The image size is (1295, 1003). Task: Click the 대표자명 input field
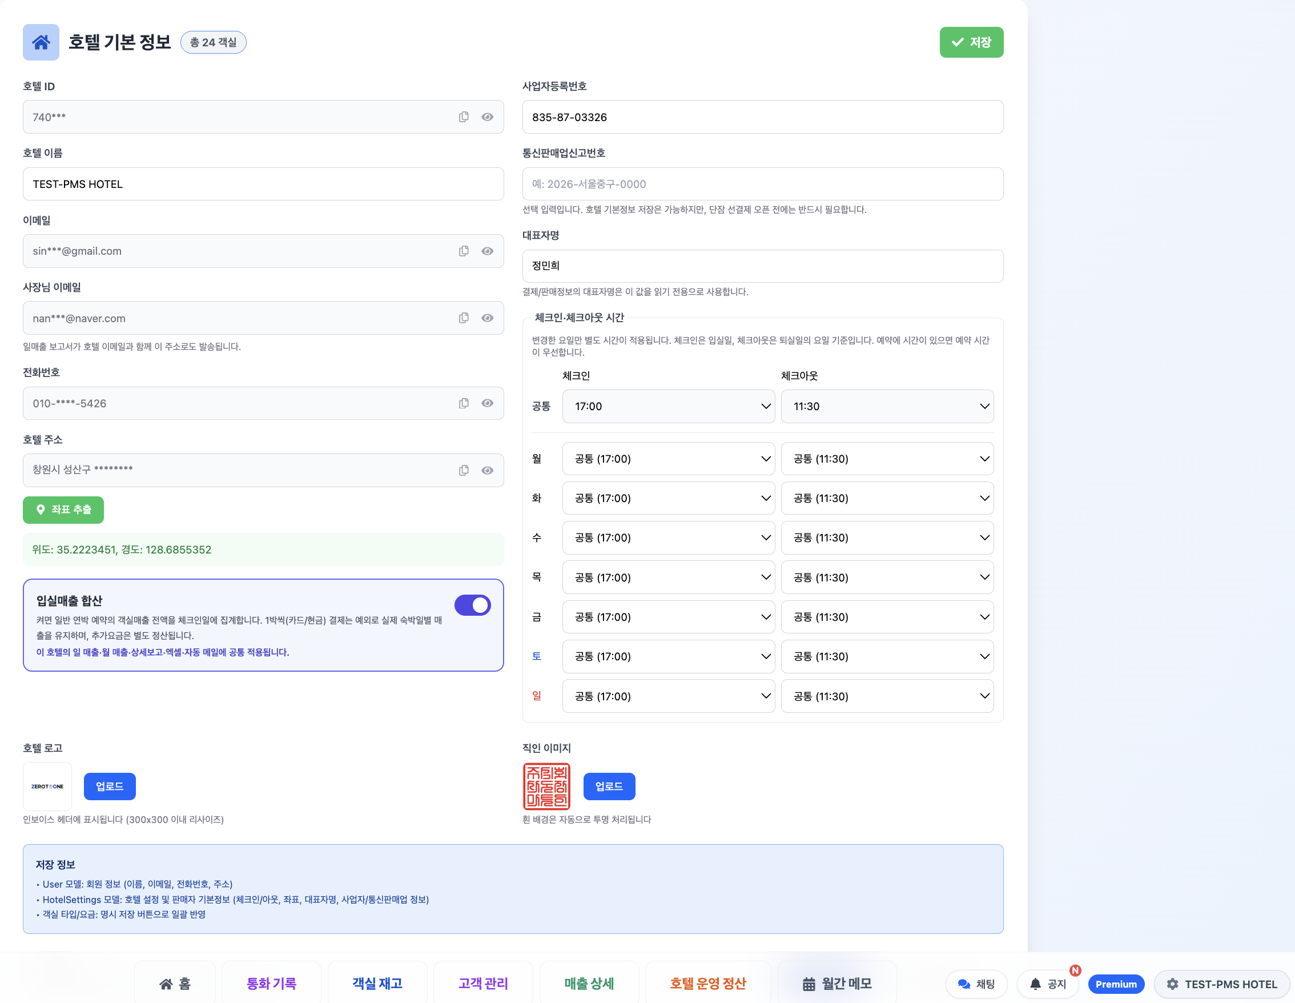click(x=762, y=266)
